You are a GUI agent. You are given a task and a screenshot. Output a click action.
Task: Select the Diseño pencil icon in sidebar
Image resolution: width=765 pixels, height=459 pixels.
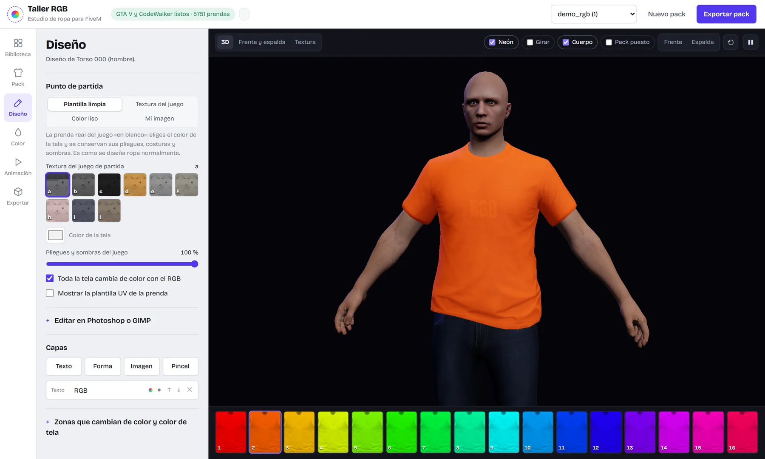click(x=18, y=108)
